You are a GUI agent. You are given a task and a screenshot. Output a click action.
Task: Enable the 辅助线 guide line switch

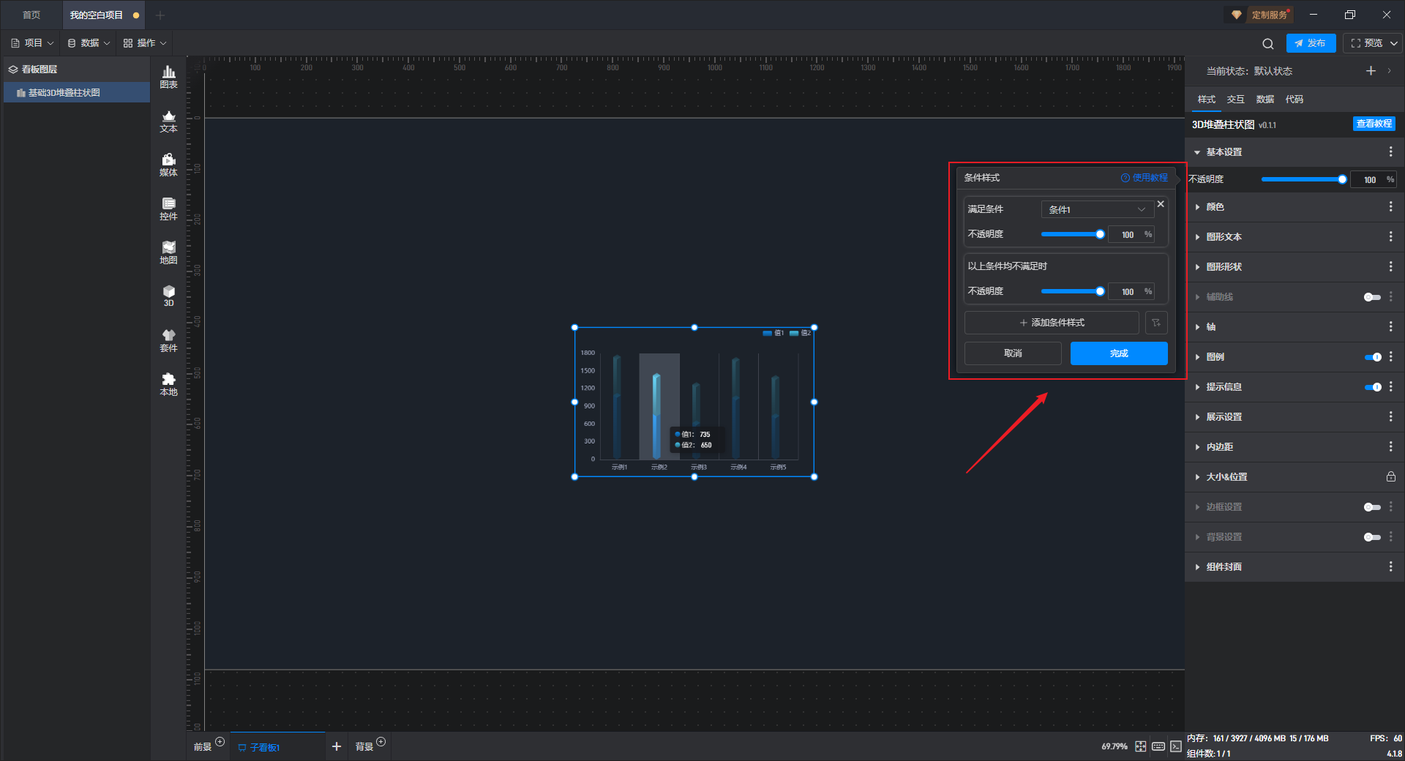[x=1372, y=297]
